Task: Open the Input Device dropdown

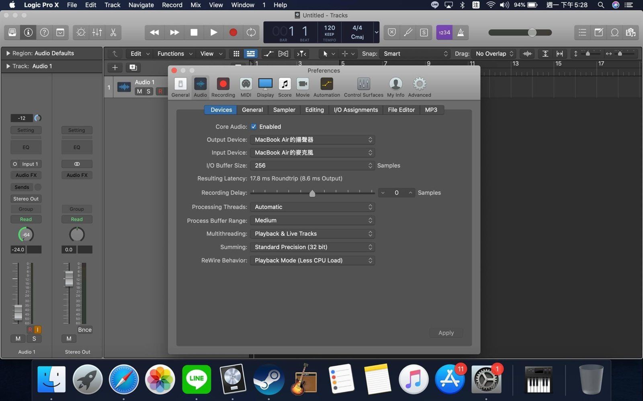Action: [x=312, y=152]
